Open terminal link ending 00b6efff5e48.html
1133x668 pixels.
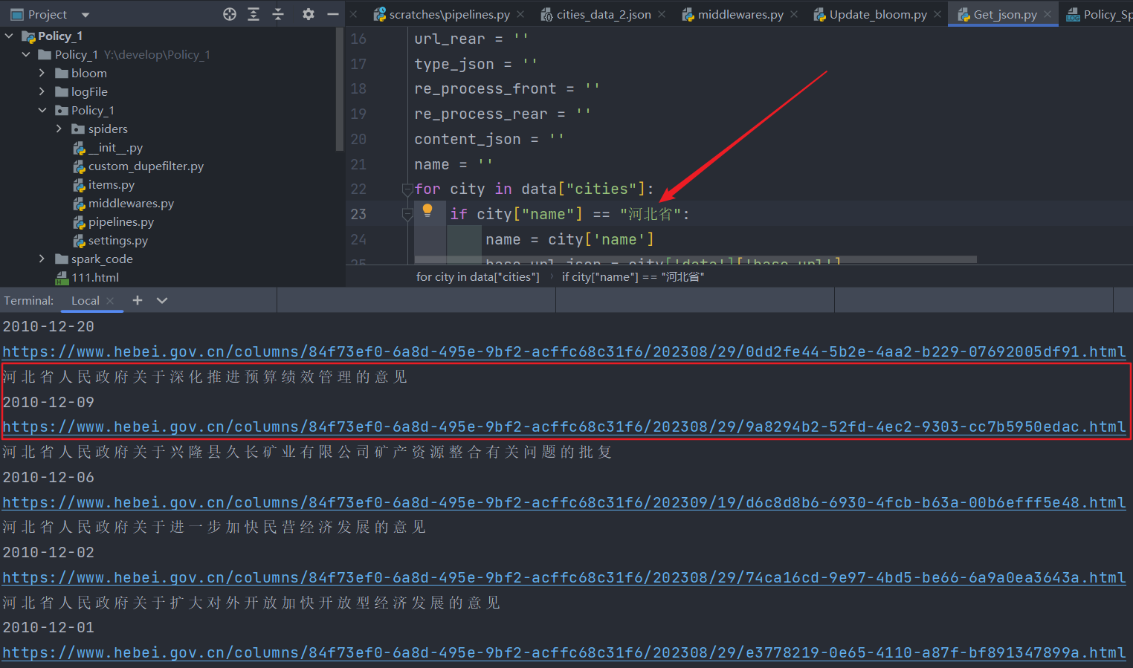click(564, 503)
